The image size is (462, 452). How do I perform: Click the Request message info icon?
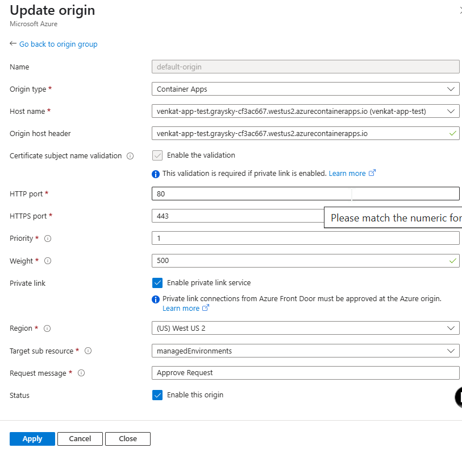[x=81, y=373]
